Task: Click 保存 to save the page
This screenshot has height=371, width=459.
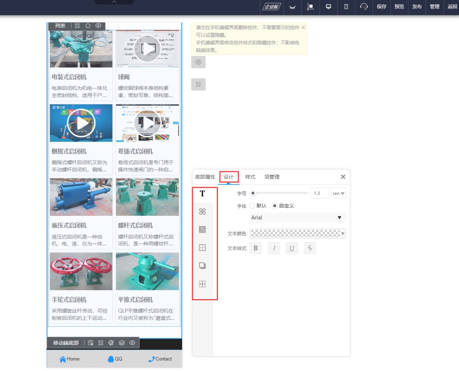Action: 381,6
